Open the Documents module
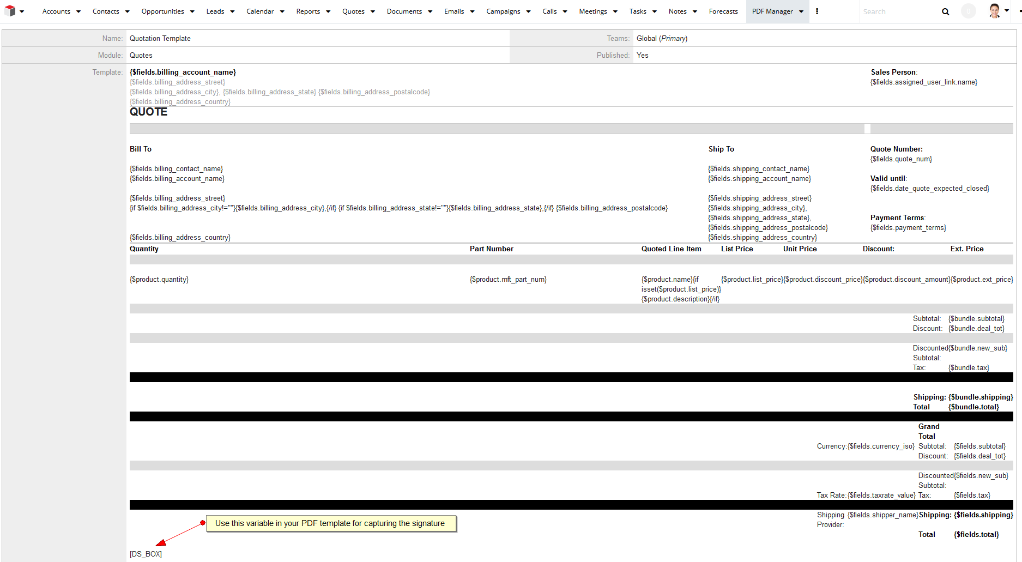The image size is (1022, 562). tap(404, 11)
